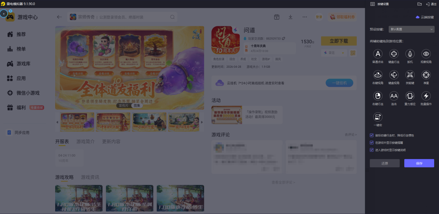Click the left arrow of thumbnail strip
The image size is (439, 214).
57,122
